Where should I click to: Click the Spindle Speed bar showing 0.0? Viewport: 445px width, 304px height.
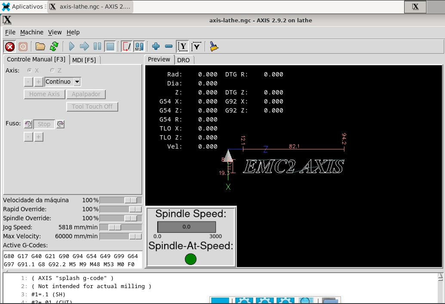pos(187,227)
